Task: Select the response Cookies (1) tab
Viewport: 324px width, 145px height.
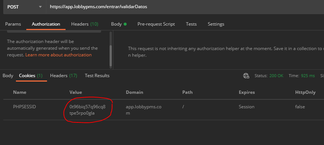Action: pyautogui.click(x=31, y=76)
